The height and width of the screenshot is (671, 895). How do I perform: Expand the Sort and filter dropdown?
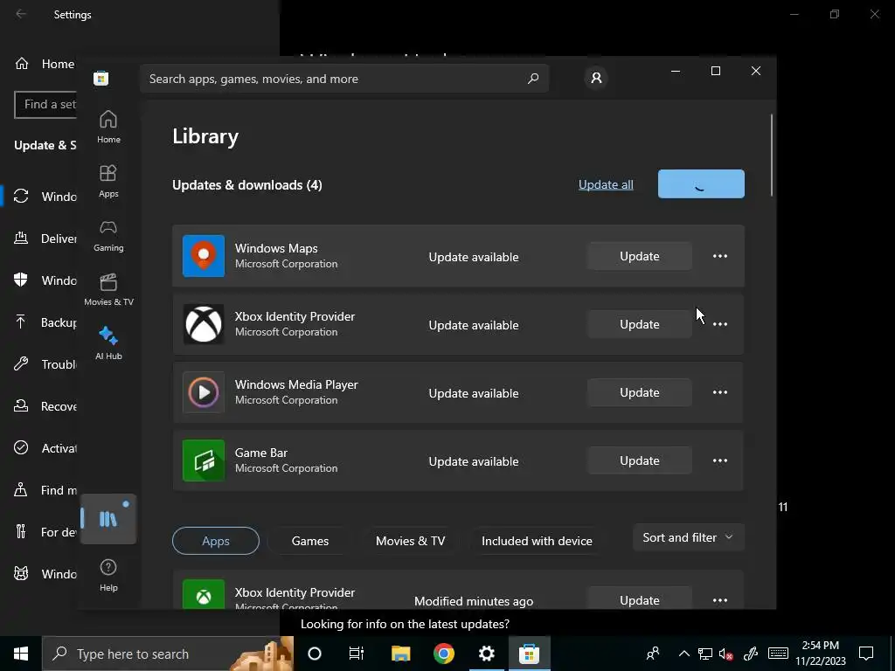tap(689, 537)
